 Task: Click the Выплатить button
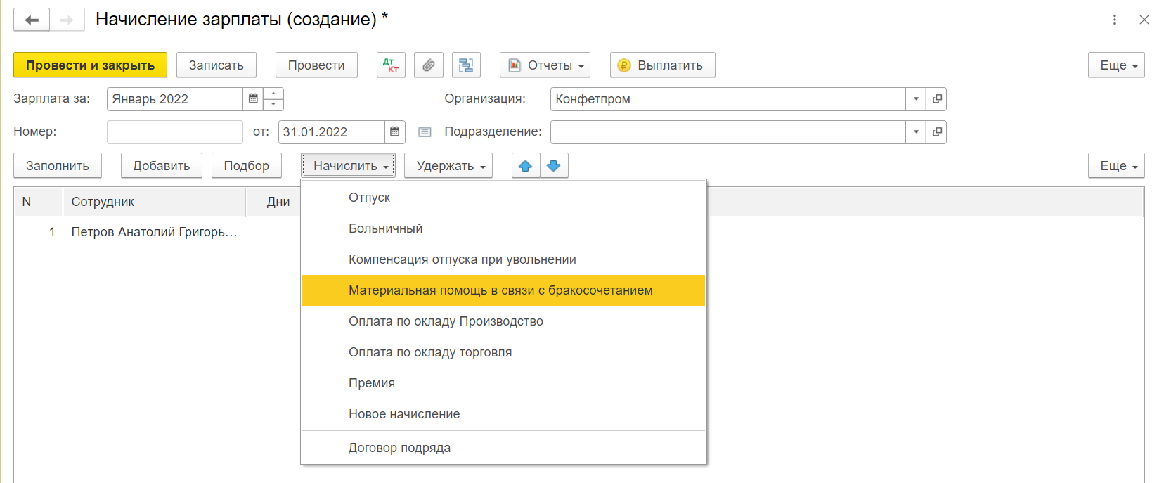click(662, 65)
